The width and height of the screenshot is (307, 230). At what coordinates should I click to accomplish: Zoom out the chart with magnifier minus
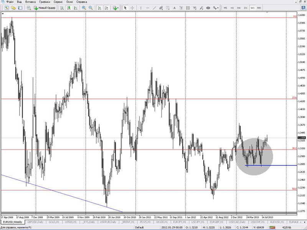(x=91, y=8)
